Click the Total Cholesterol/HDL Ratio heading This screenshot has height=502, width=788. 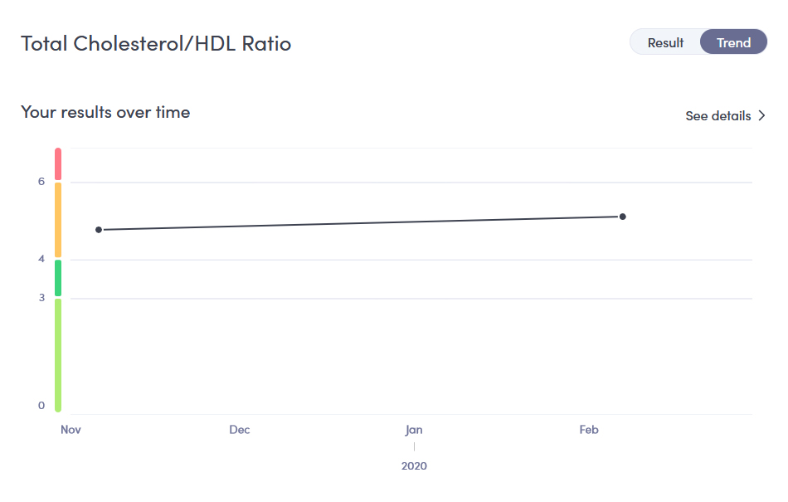pyautogui.click(x=156, y=44)
